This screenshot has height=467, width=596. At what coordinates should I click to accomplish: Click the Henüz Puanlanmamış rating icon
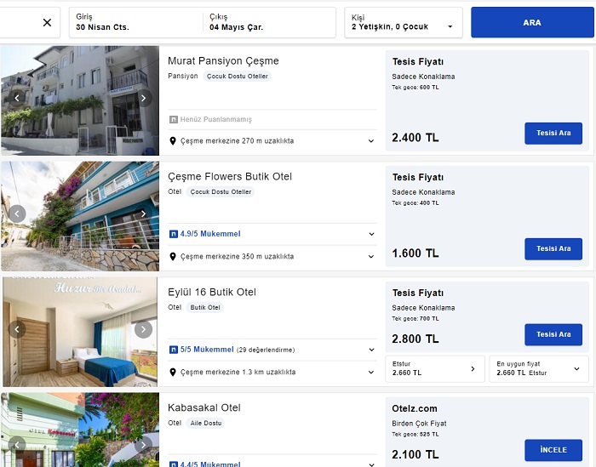[173, 120]
